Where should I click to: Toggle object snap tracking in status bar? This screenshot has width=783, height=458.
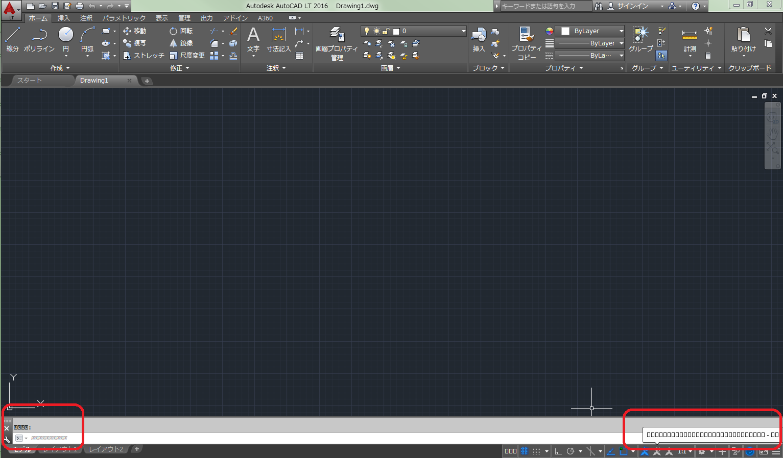click(x=610, y=451)
